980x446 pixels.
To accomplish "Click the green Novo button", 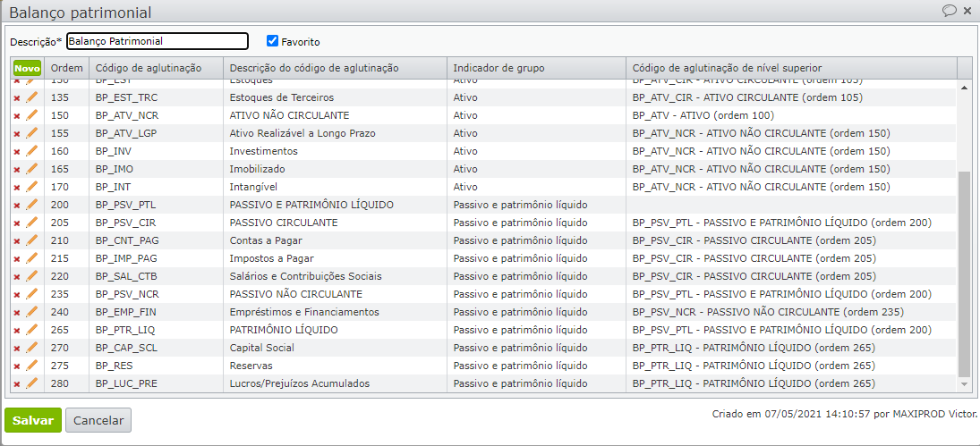I will coord(27,68).
